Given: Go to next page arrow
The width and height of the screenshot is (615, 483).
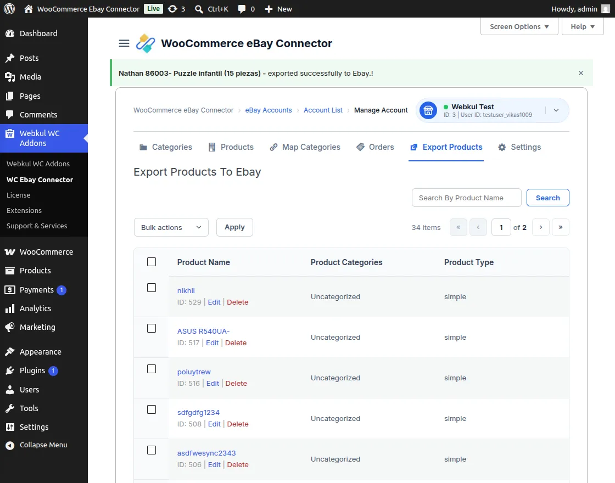Looking at the screenshot, I should point(540,227).
